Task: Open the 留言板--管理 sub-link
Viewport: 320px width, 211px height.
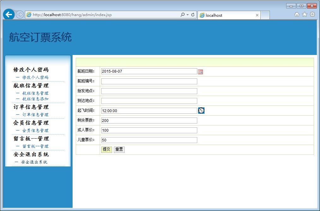Action: (x=35, y=146)
